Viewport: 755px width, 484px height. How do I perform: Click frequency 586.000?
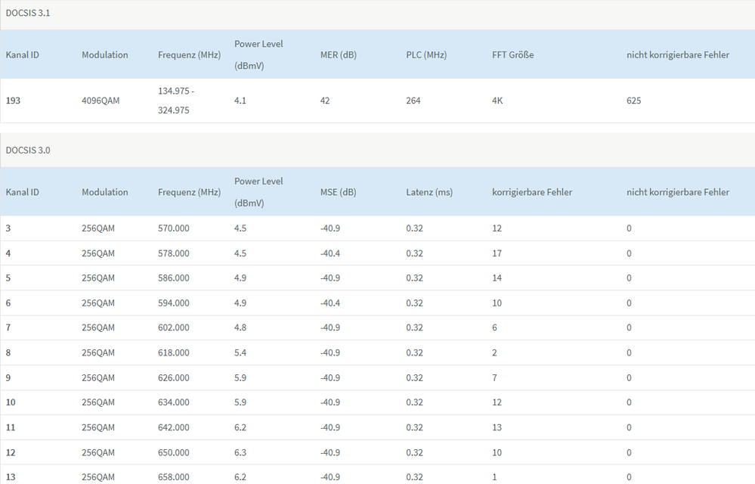173,278
